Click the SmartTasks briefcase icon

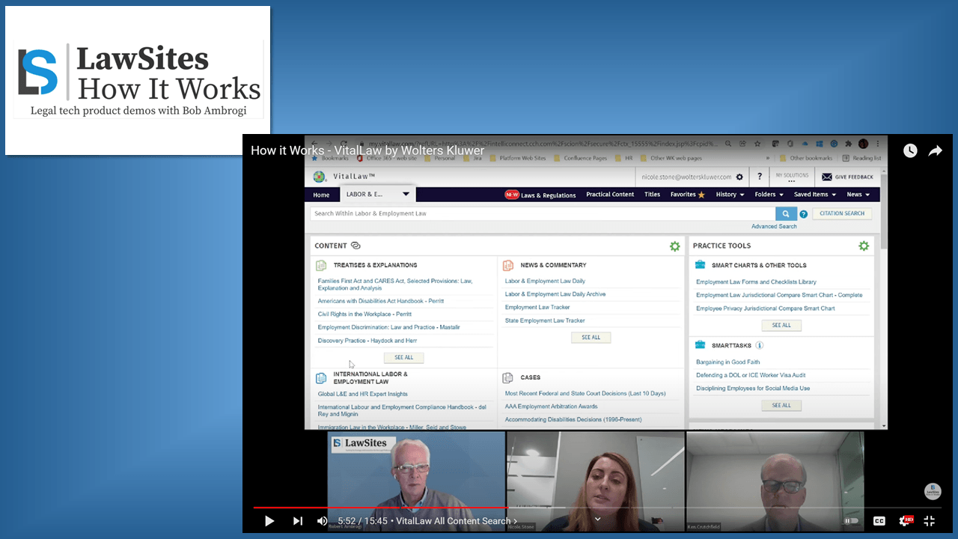coord(700,345)
